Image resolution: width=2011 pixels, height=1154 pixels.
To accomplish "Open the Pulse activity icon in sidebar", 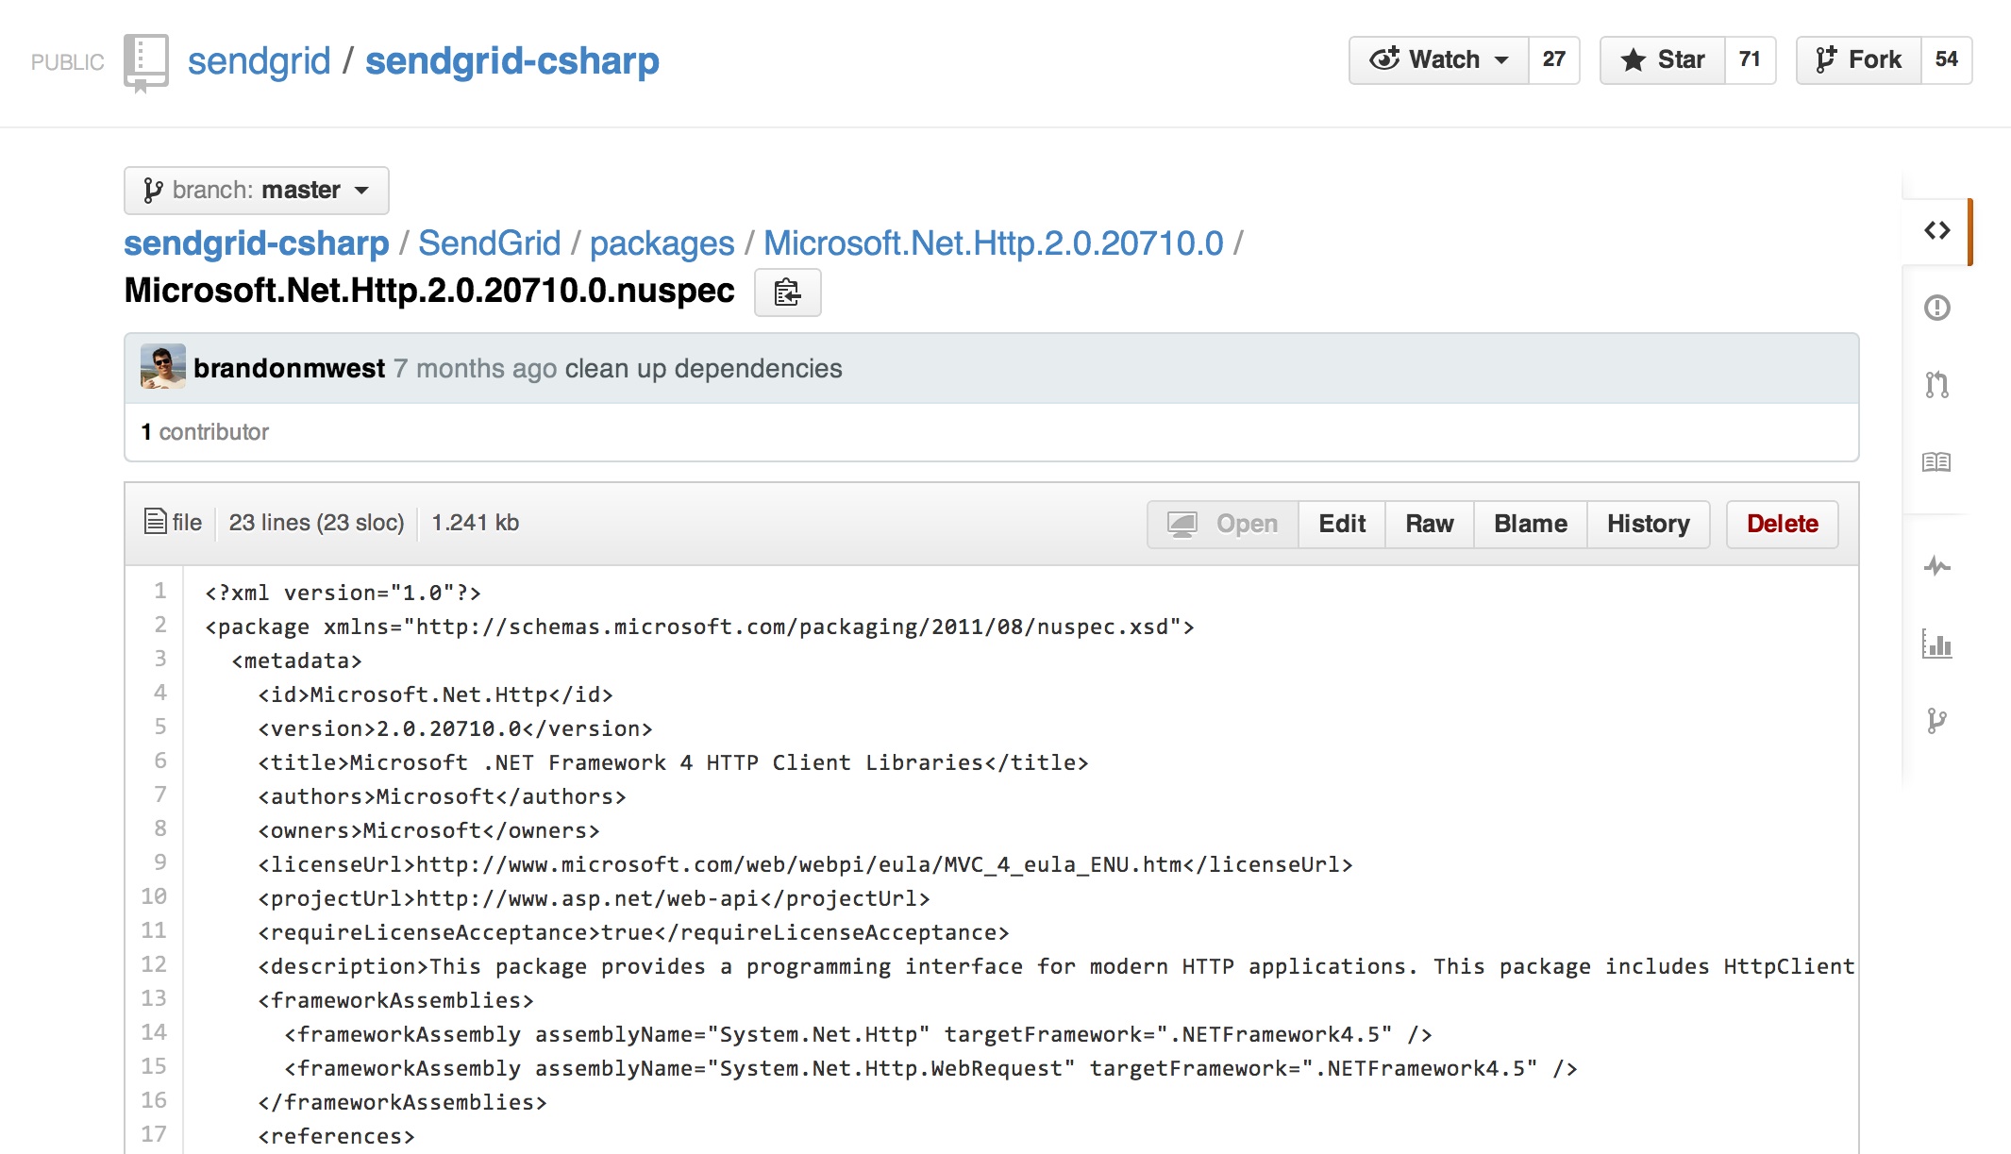I will pos(1936,566).
